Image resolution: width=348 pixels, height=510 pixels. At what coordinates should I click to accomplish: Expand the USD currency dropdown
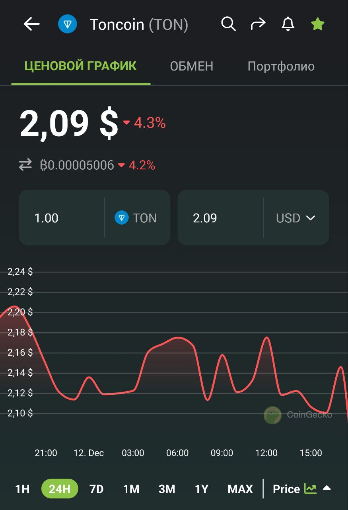(x=296, y=218)
